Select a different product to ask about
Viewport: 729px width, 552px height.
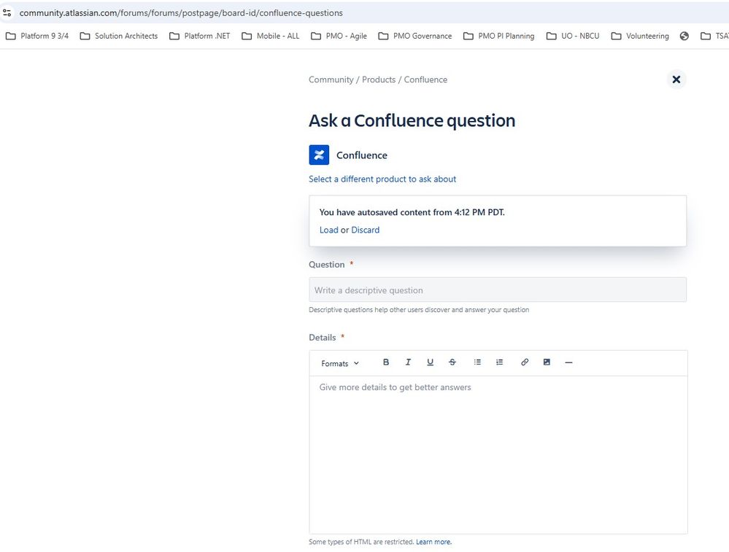[382, 179]
